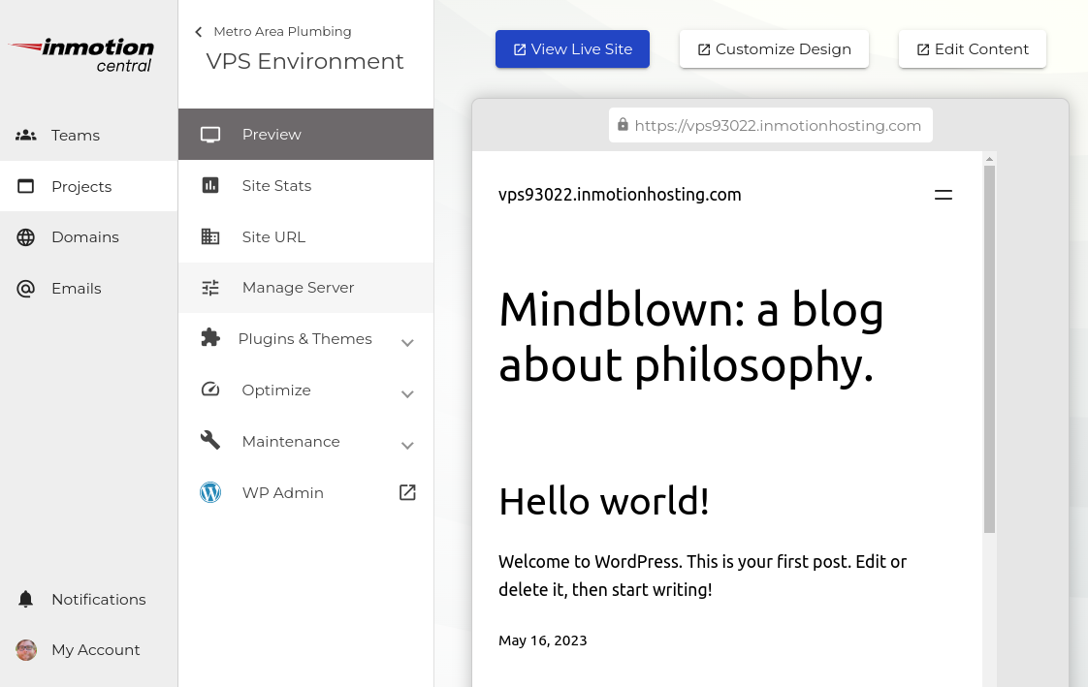This screenshot has width=1088, height=687.
Task: Click the My Account avatar
Action: point(26,650)
